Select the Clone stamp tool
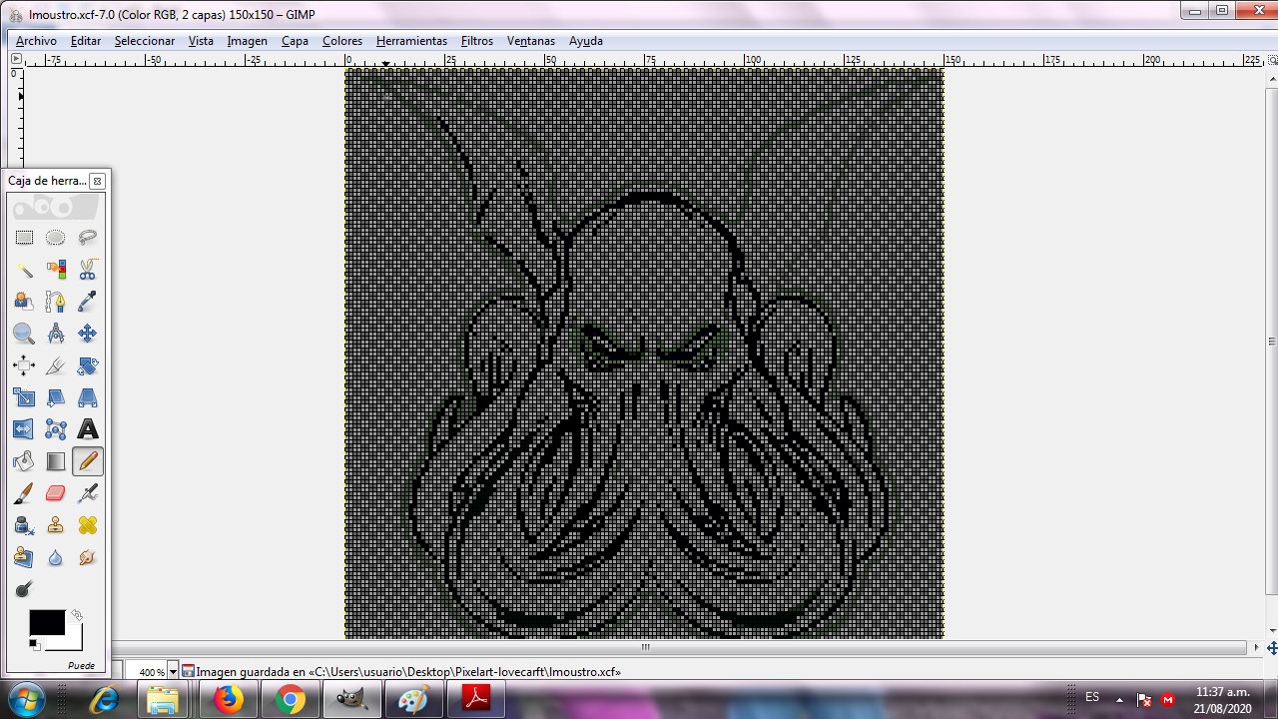 pyautogui.click(x=56, y=525)
